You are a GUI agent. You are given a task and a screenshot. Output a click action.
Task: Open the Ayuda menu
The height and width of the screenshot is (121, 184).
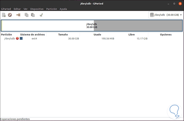tap(63, 9)
